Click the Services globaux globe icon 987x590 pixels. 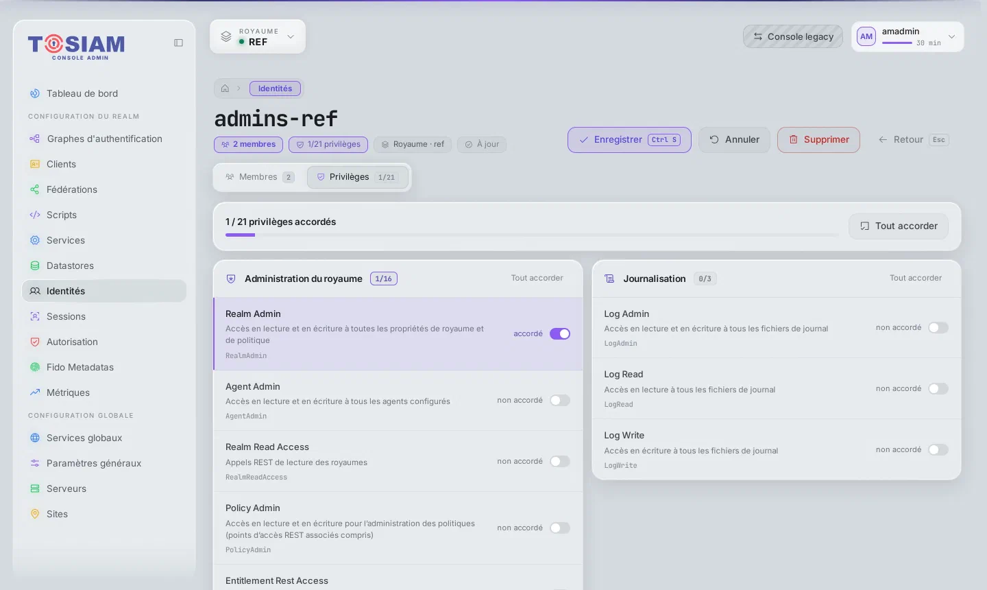pyautogui.click(x=35, y=438)
